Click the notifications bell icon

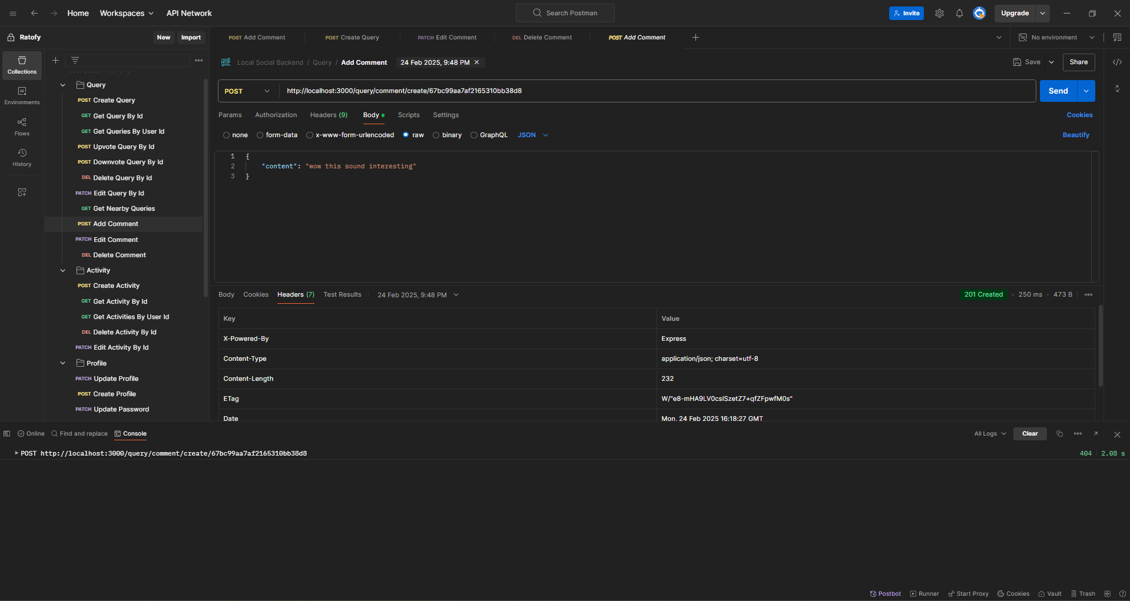point(959,13)
